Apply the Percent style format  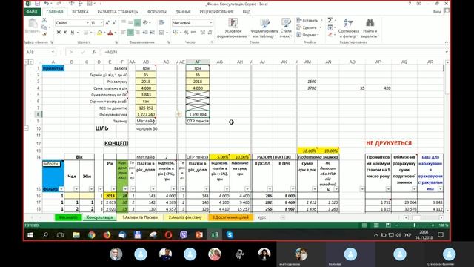click(187, 32)
